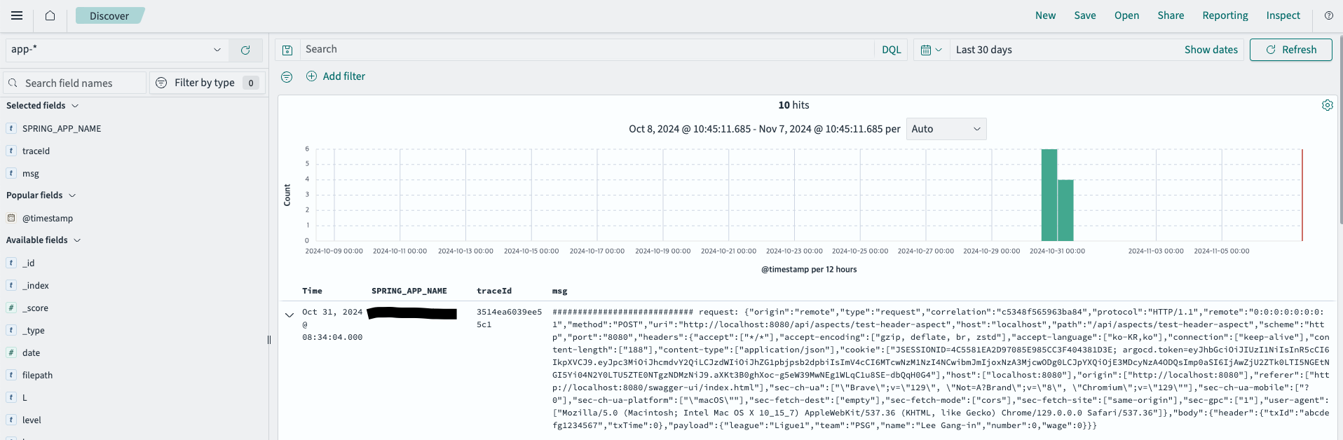Sort by the Time column header
The height and width of the screenshot is (440, 1343).
pos(312,291)
